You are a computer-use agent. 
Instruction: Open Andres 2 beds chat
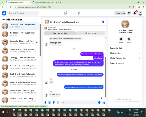pyautogui.click(x=20, y=83)
